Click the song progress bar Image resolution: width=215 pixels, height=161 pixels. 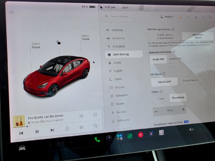(57, 123)
